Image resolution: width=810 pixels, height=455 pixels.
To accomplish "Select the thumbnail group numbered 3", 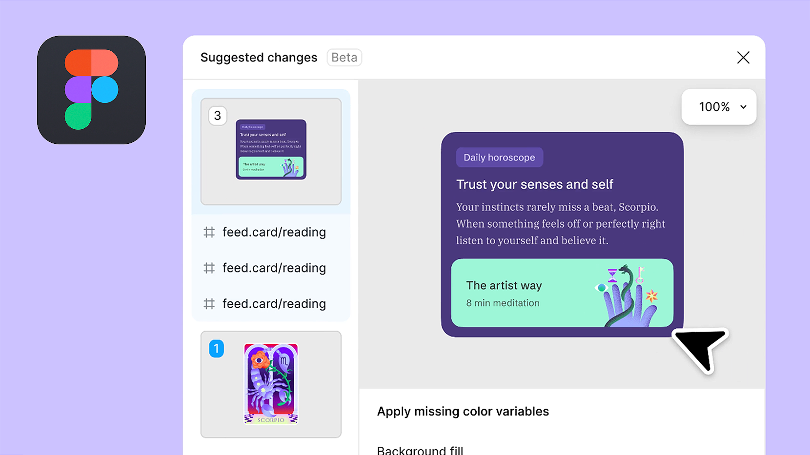I will click(271, 152).
